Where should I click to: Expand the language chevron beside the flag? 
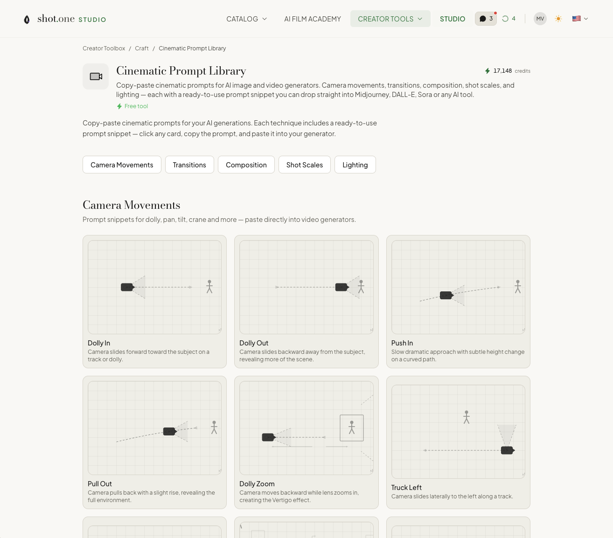click(586, 19)
